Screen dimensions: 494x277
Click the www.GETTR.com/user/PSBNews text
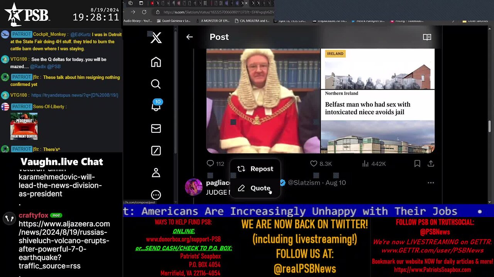[x=432, y=250]
